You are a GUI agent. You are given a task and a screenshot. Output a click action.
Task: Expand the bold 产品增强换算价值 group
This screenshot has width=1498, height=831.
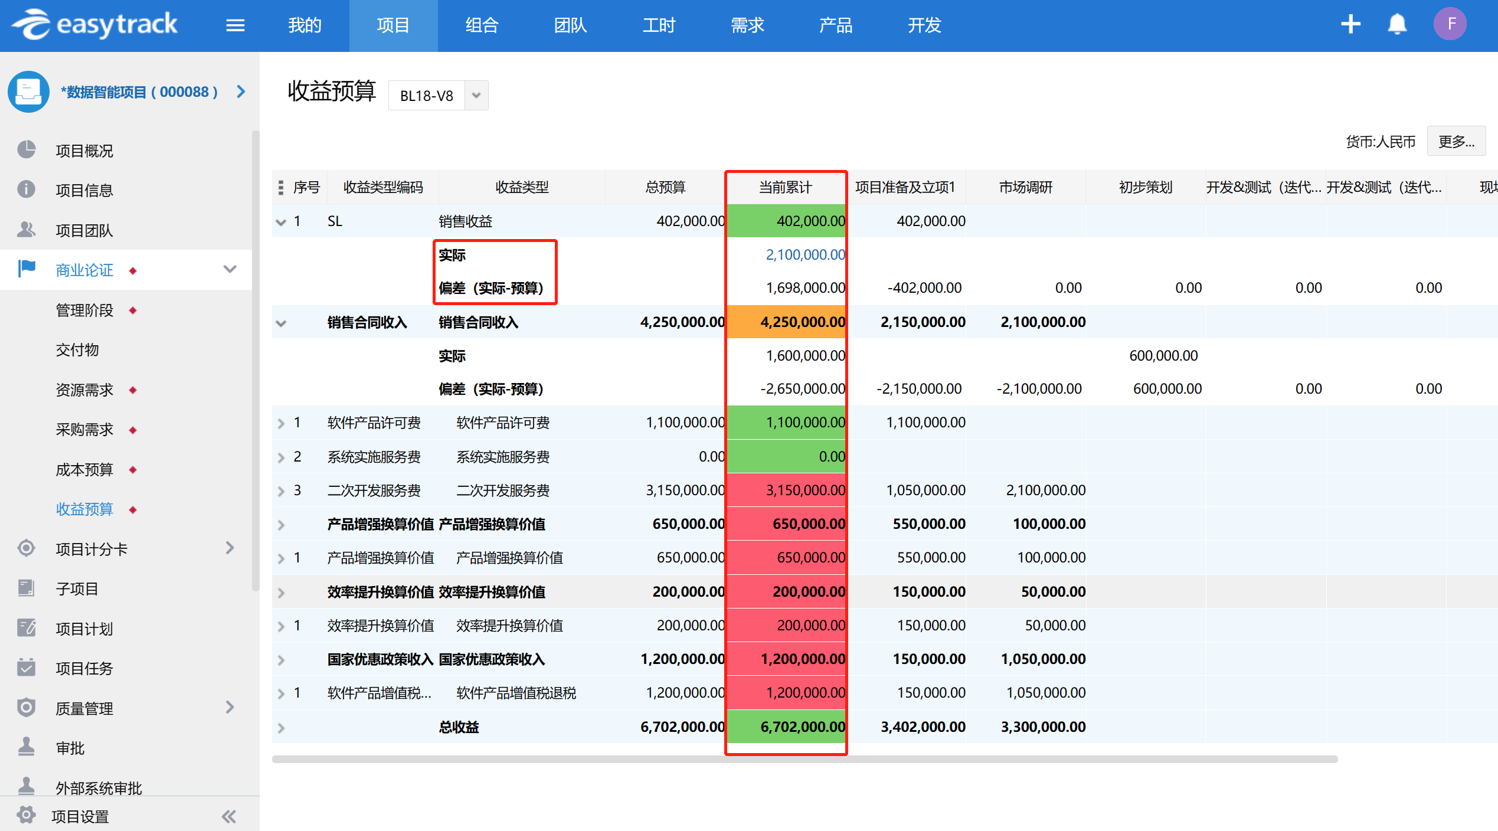(281, 525)
